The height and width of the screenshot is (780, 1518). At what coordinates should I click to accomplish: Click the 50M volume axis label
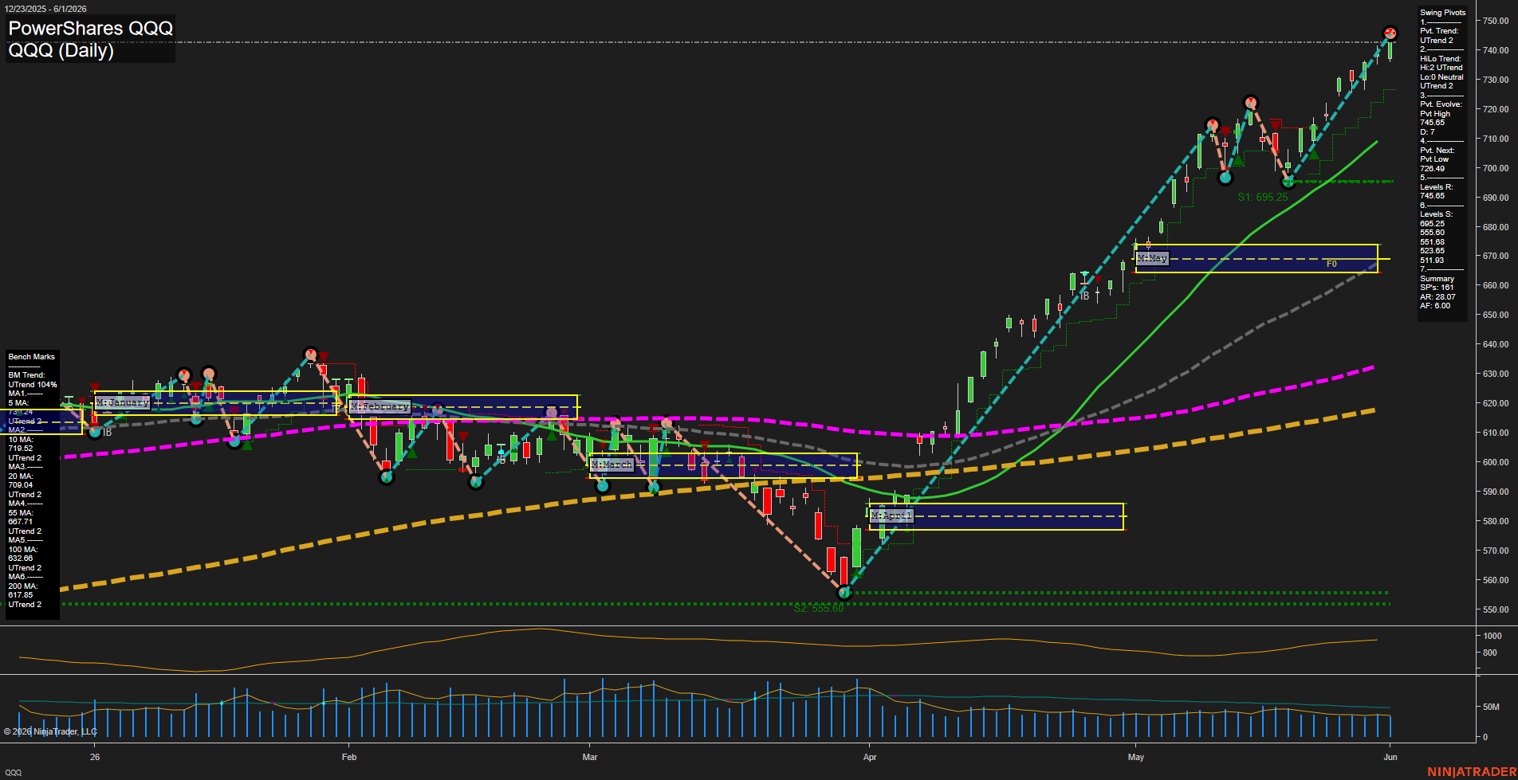point(1491,707)
